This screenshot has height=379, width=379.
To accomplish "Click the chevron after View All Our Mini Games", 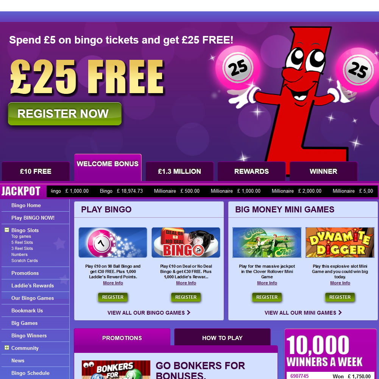I will tap(340, 312).
